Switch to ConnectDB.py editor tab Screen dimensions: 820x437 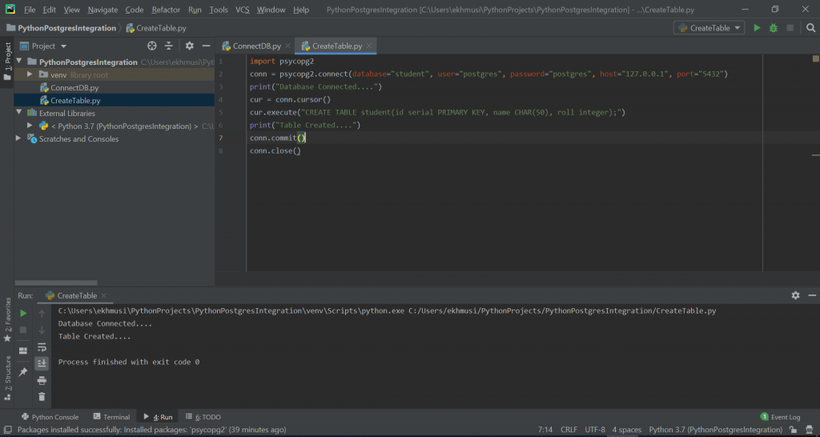pos(253,46)
